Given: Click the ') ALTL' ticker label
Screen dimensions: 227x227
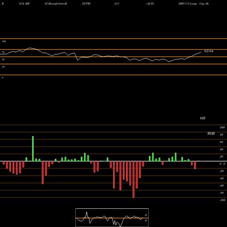Looking at the screenshot, I should coord(150,4).
